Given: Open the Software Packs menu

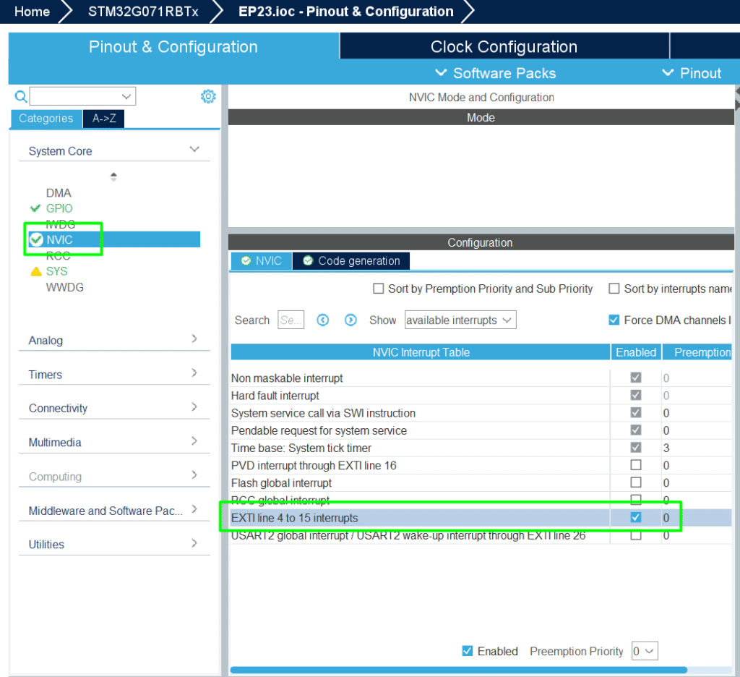Looking at the screenshot, I should 496,73.
